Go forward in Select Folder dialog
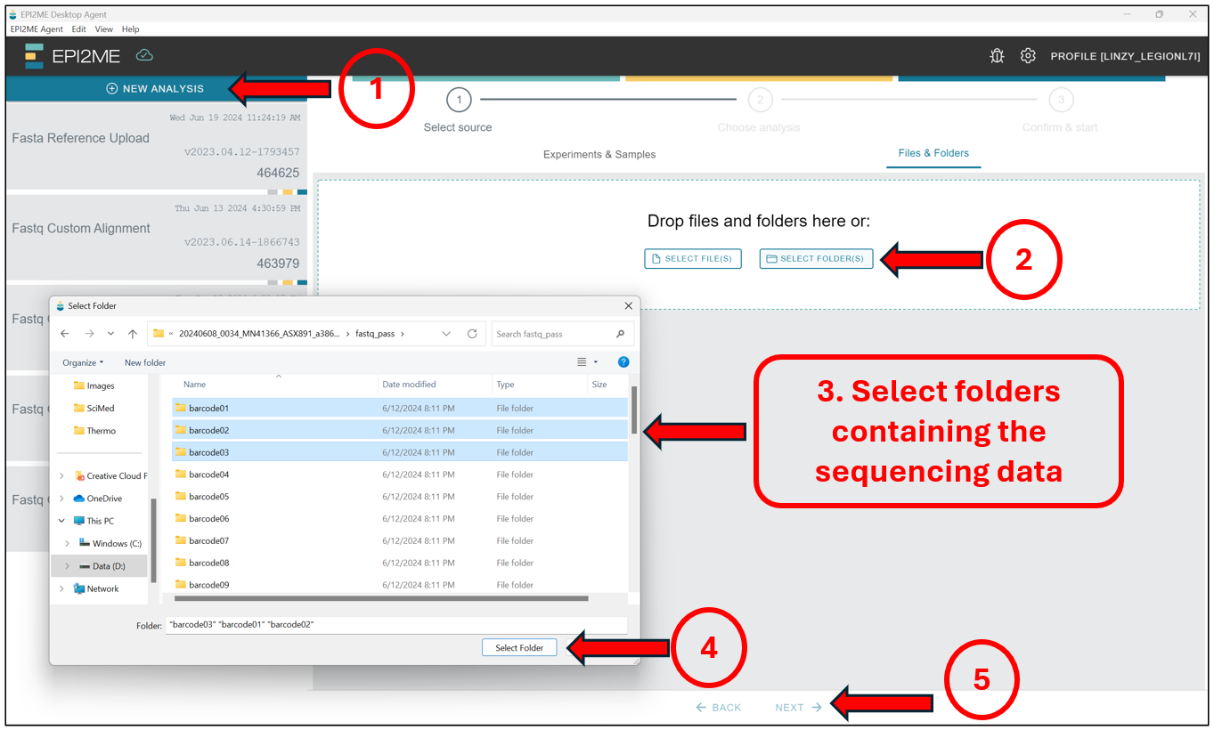 click(89, 334)
